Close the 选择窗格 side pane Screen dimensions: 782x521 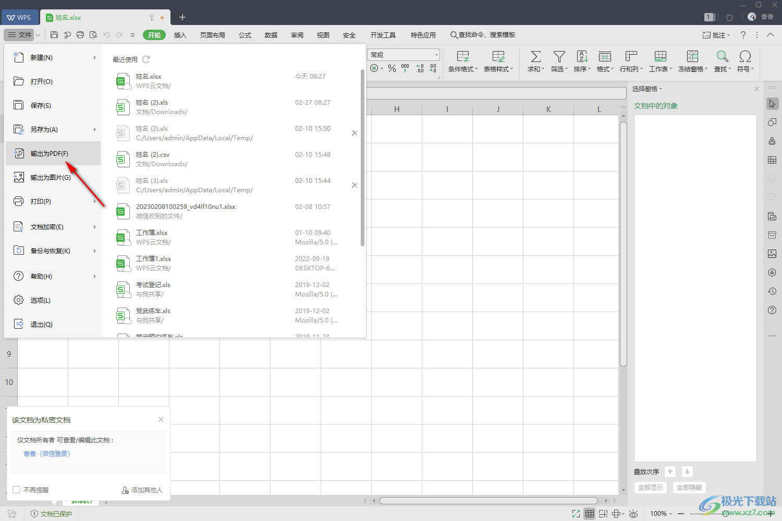coord(756,89)
